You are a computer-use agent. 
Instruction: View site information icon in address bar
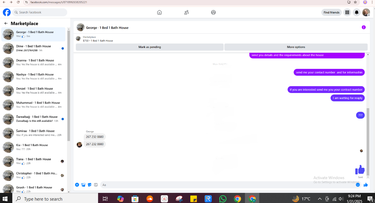[x=27, y=2]
